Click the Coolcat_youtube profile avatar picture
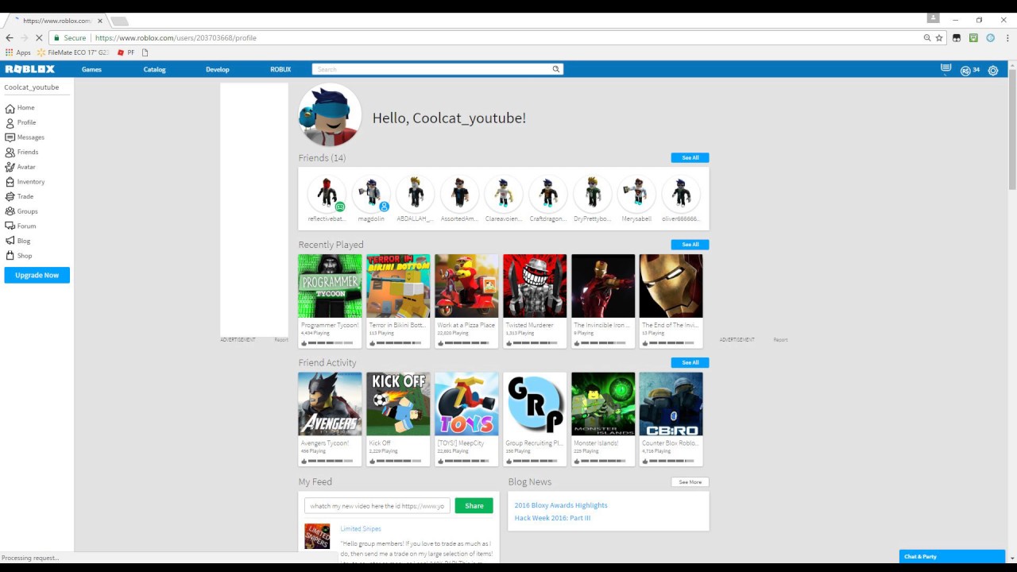Image resolution: width=1017 pixels, height=572 pixels. [330, 116]
